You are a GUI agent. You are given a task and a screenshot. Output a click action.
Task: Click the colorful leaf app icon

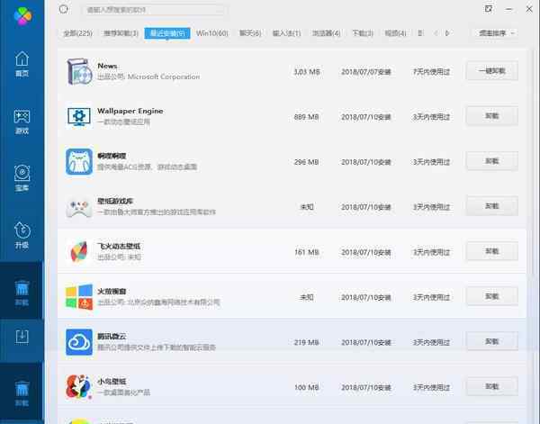79,252
